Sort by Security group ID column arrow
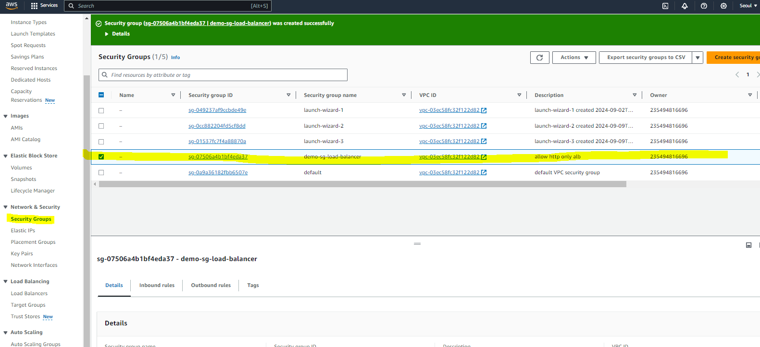 click(x=288, y=95)
